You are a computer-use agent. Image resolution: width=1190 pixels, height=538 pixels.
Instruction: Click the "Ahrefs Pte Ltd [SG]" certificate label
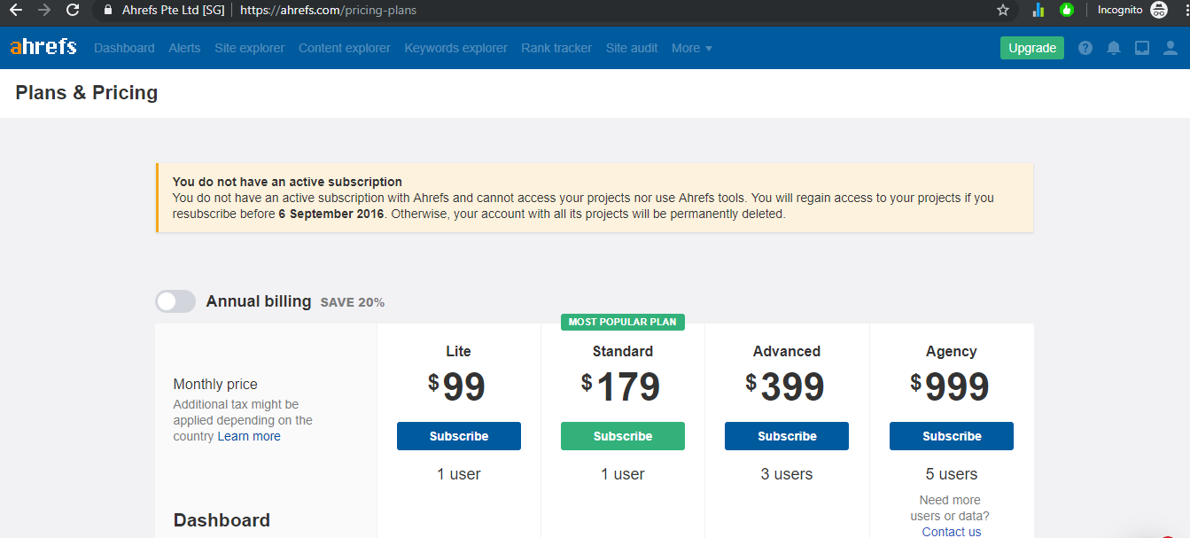coord(173,11)
